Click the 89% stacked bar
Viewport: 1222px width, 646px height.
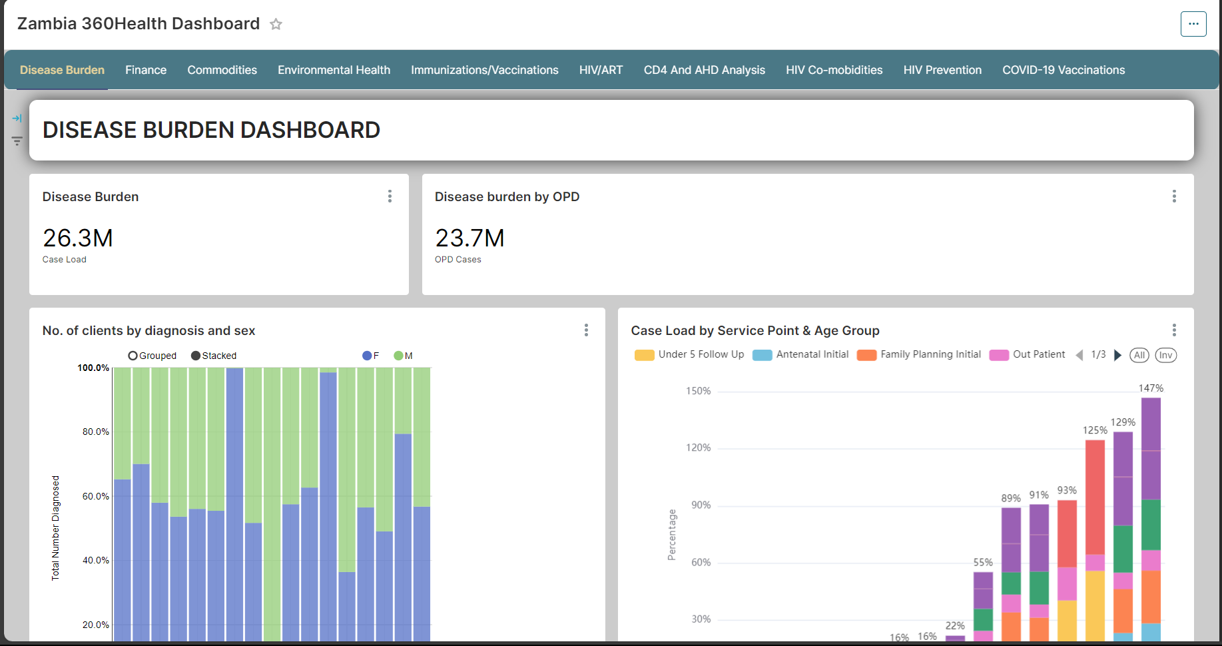pos(1011,574)
